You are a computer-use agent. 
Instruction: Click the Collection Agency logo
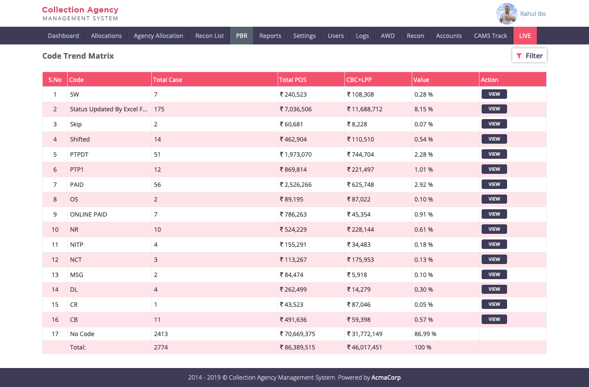pos(80,13)
